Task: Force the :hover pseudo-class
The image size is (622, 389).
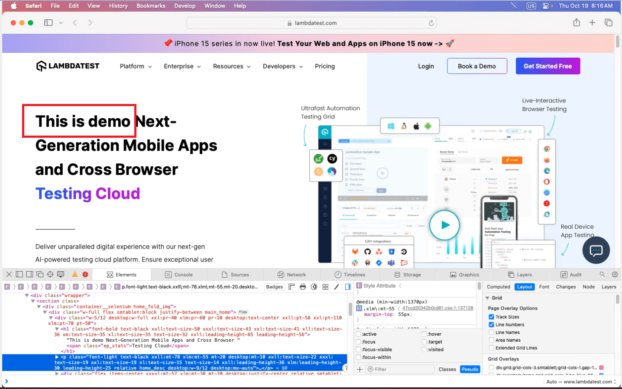Action: pyautogui.click(x=424, y=334)
